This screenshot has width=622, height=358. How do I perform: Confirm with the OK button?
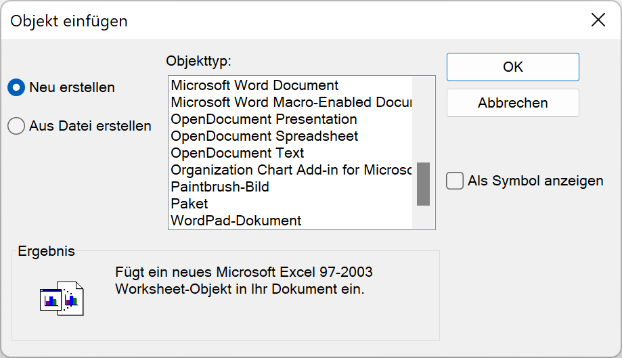click(512, 67)
